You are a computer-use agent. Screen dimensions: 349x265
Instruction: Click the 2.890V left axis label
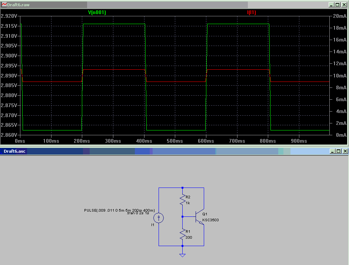9,76
